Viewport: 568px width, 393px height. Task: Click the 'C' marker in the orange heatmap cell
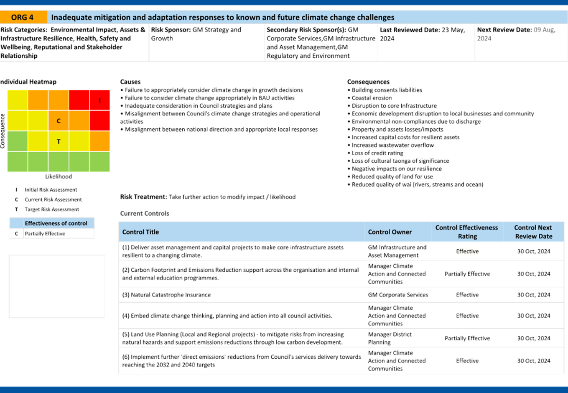(59, 121)
